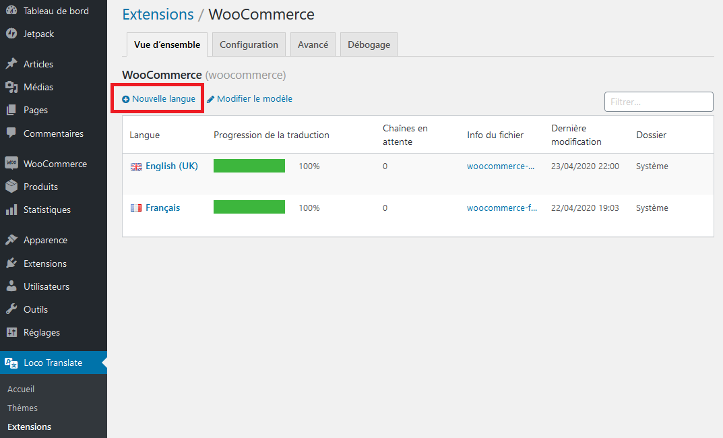Click the pencil icon beside Modifier le modèle
Image resolution: width=723 pixels, height=438 pixels.
pyautogui.click(x=212, y=98)
